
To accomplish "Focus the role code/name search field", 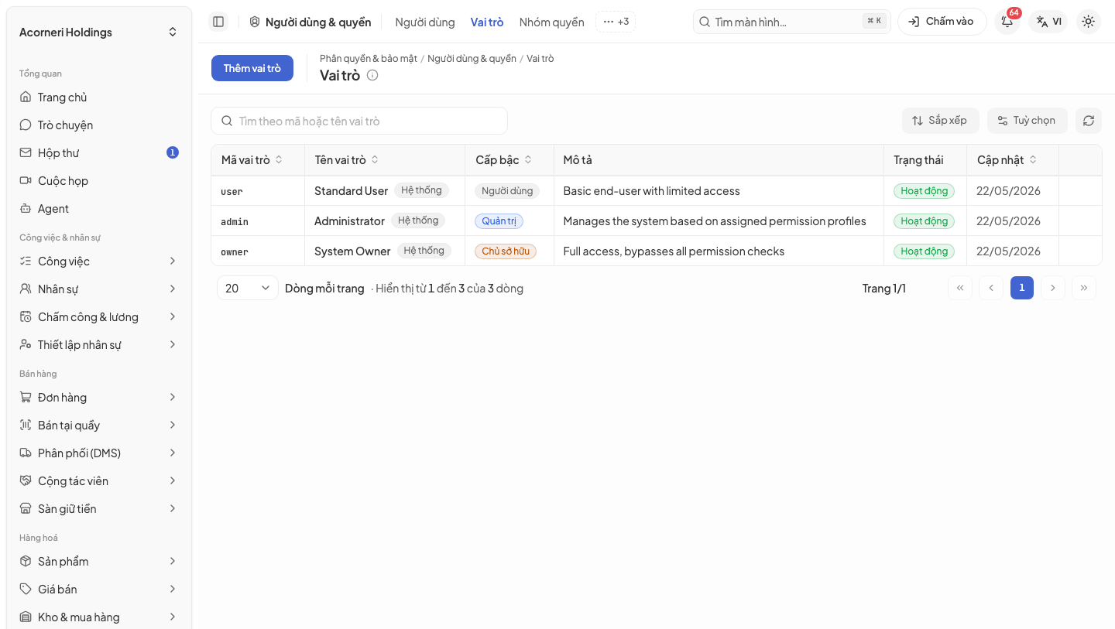I will [359, 121].
